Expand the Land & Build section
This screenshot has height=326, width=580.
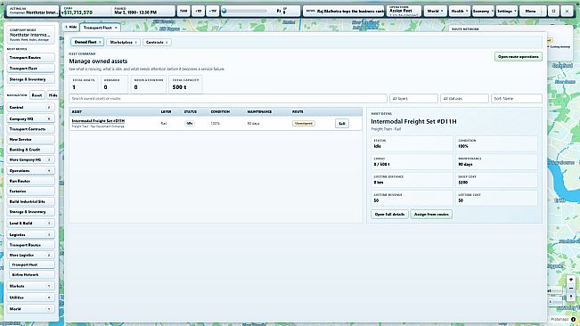tap(30, 224)
